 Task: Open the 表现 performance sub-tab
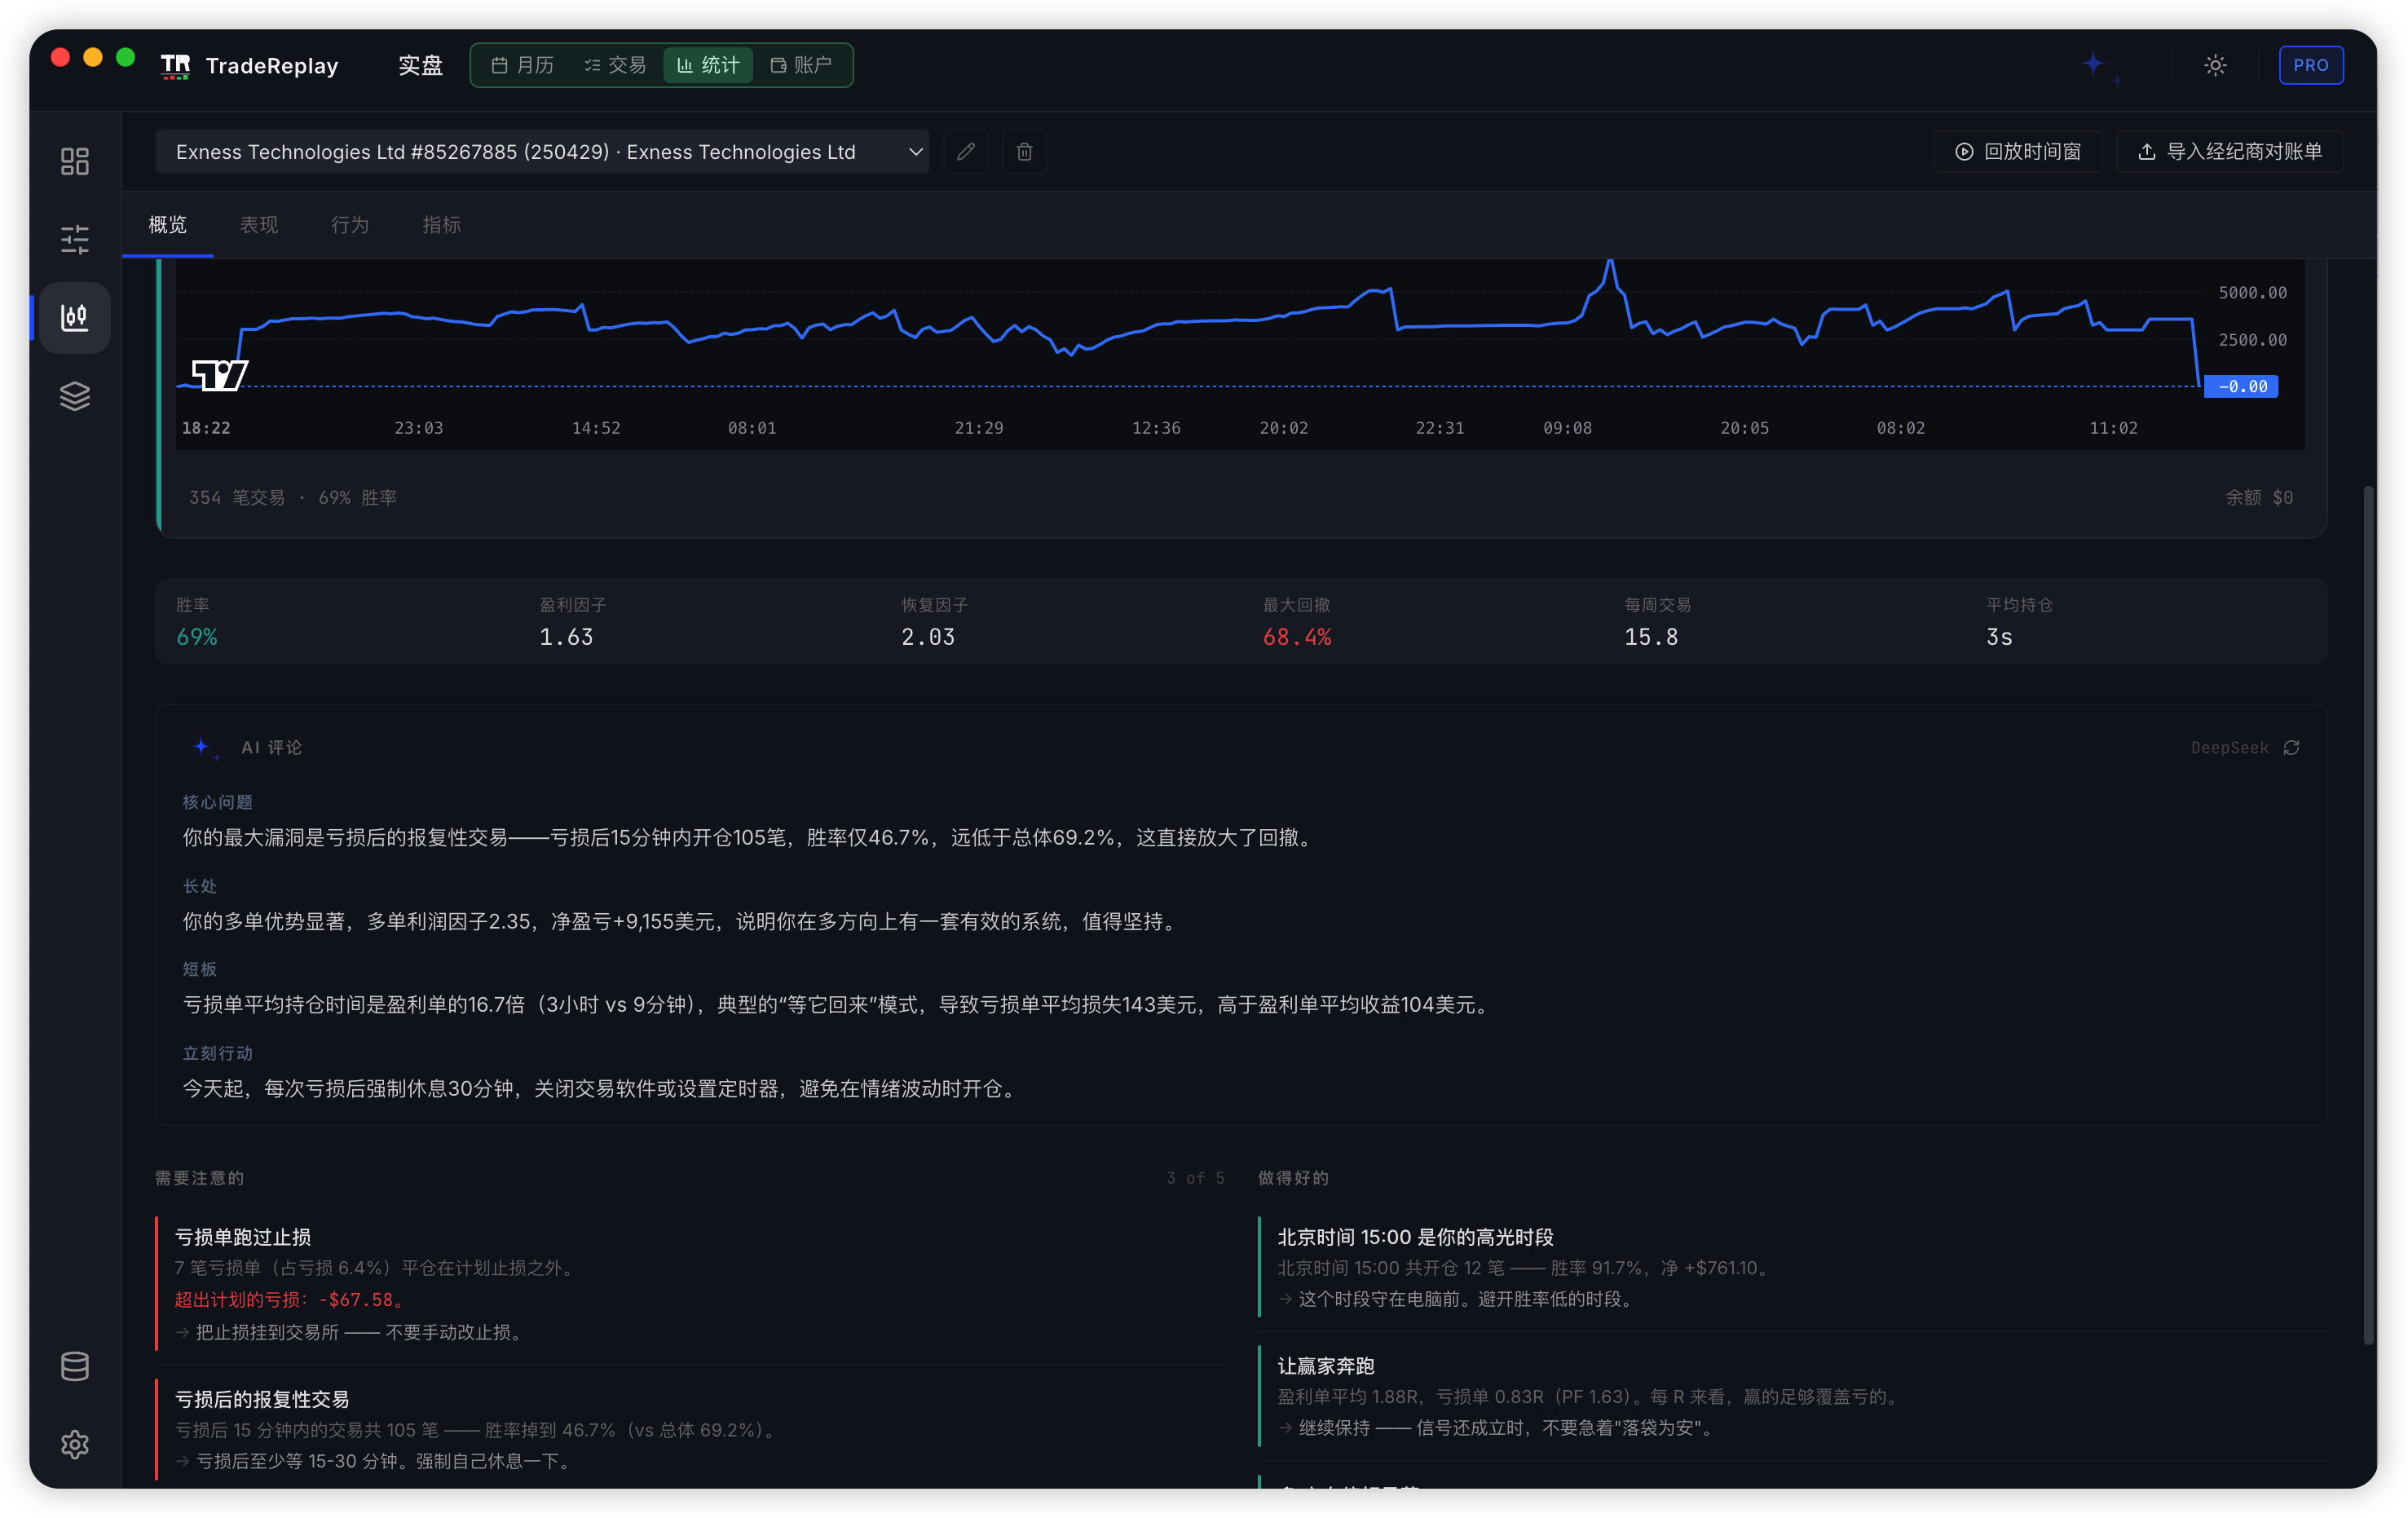(x=259, y=225)
